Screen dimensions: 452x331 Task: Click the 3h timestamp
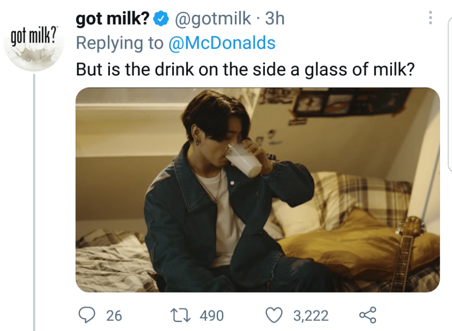pos(275,19)
